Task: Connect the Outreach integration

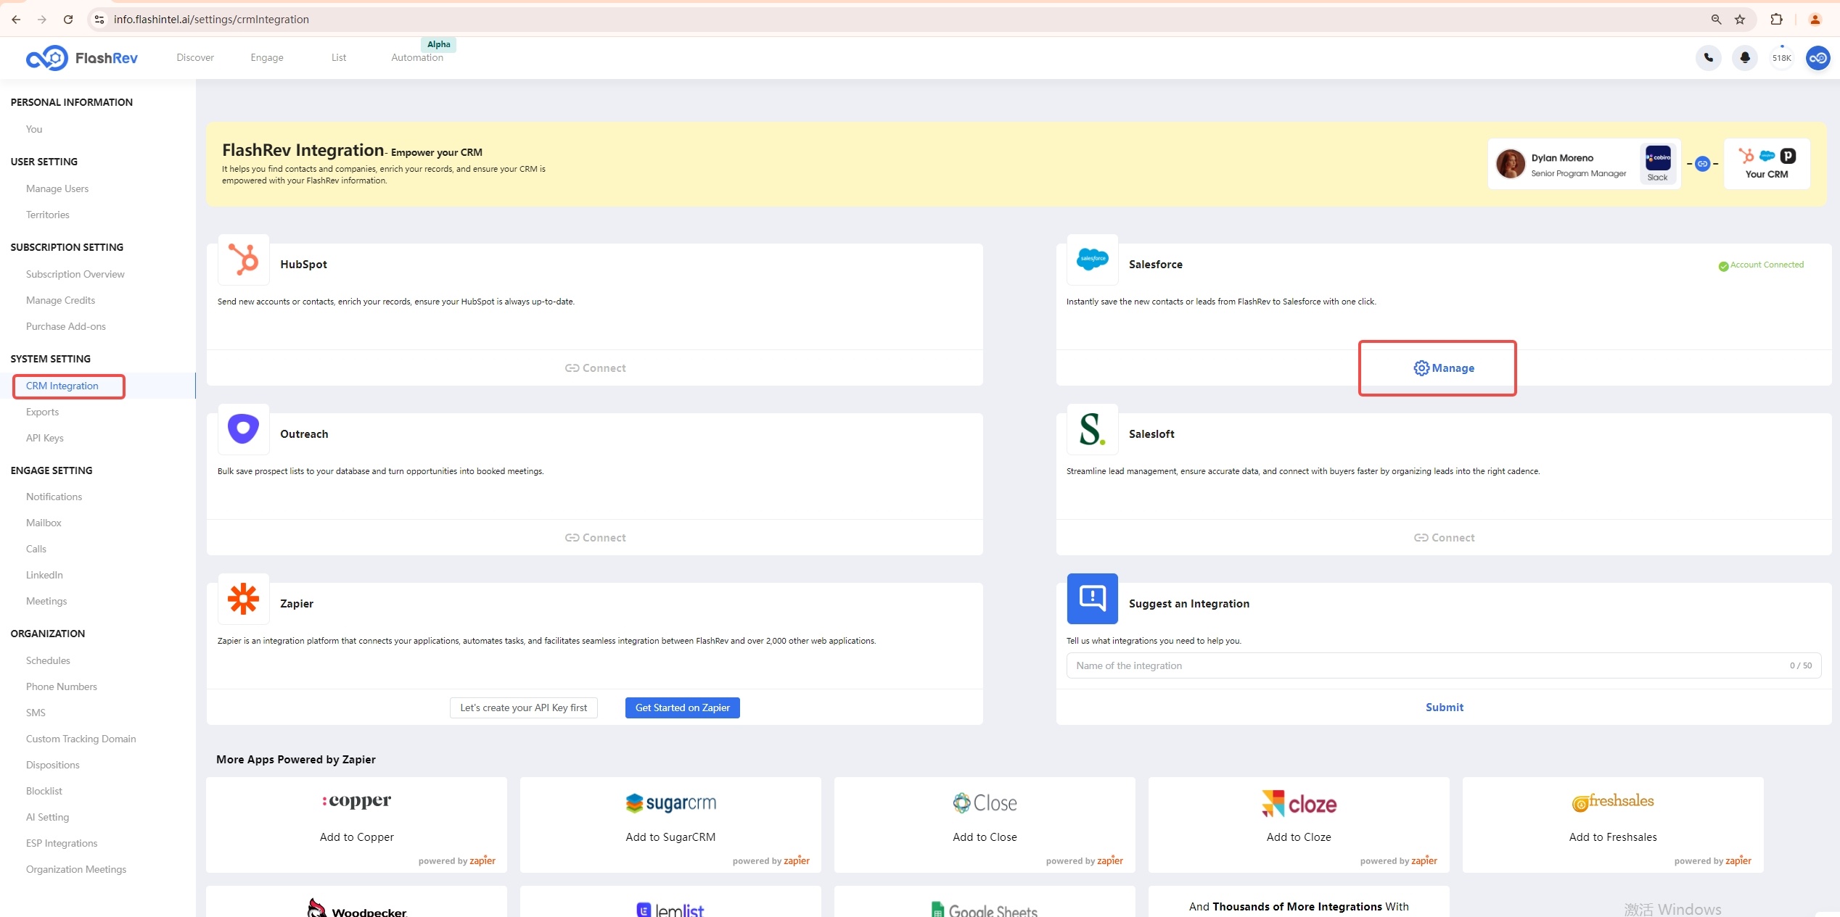Action: [x=595, y=538]
